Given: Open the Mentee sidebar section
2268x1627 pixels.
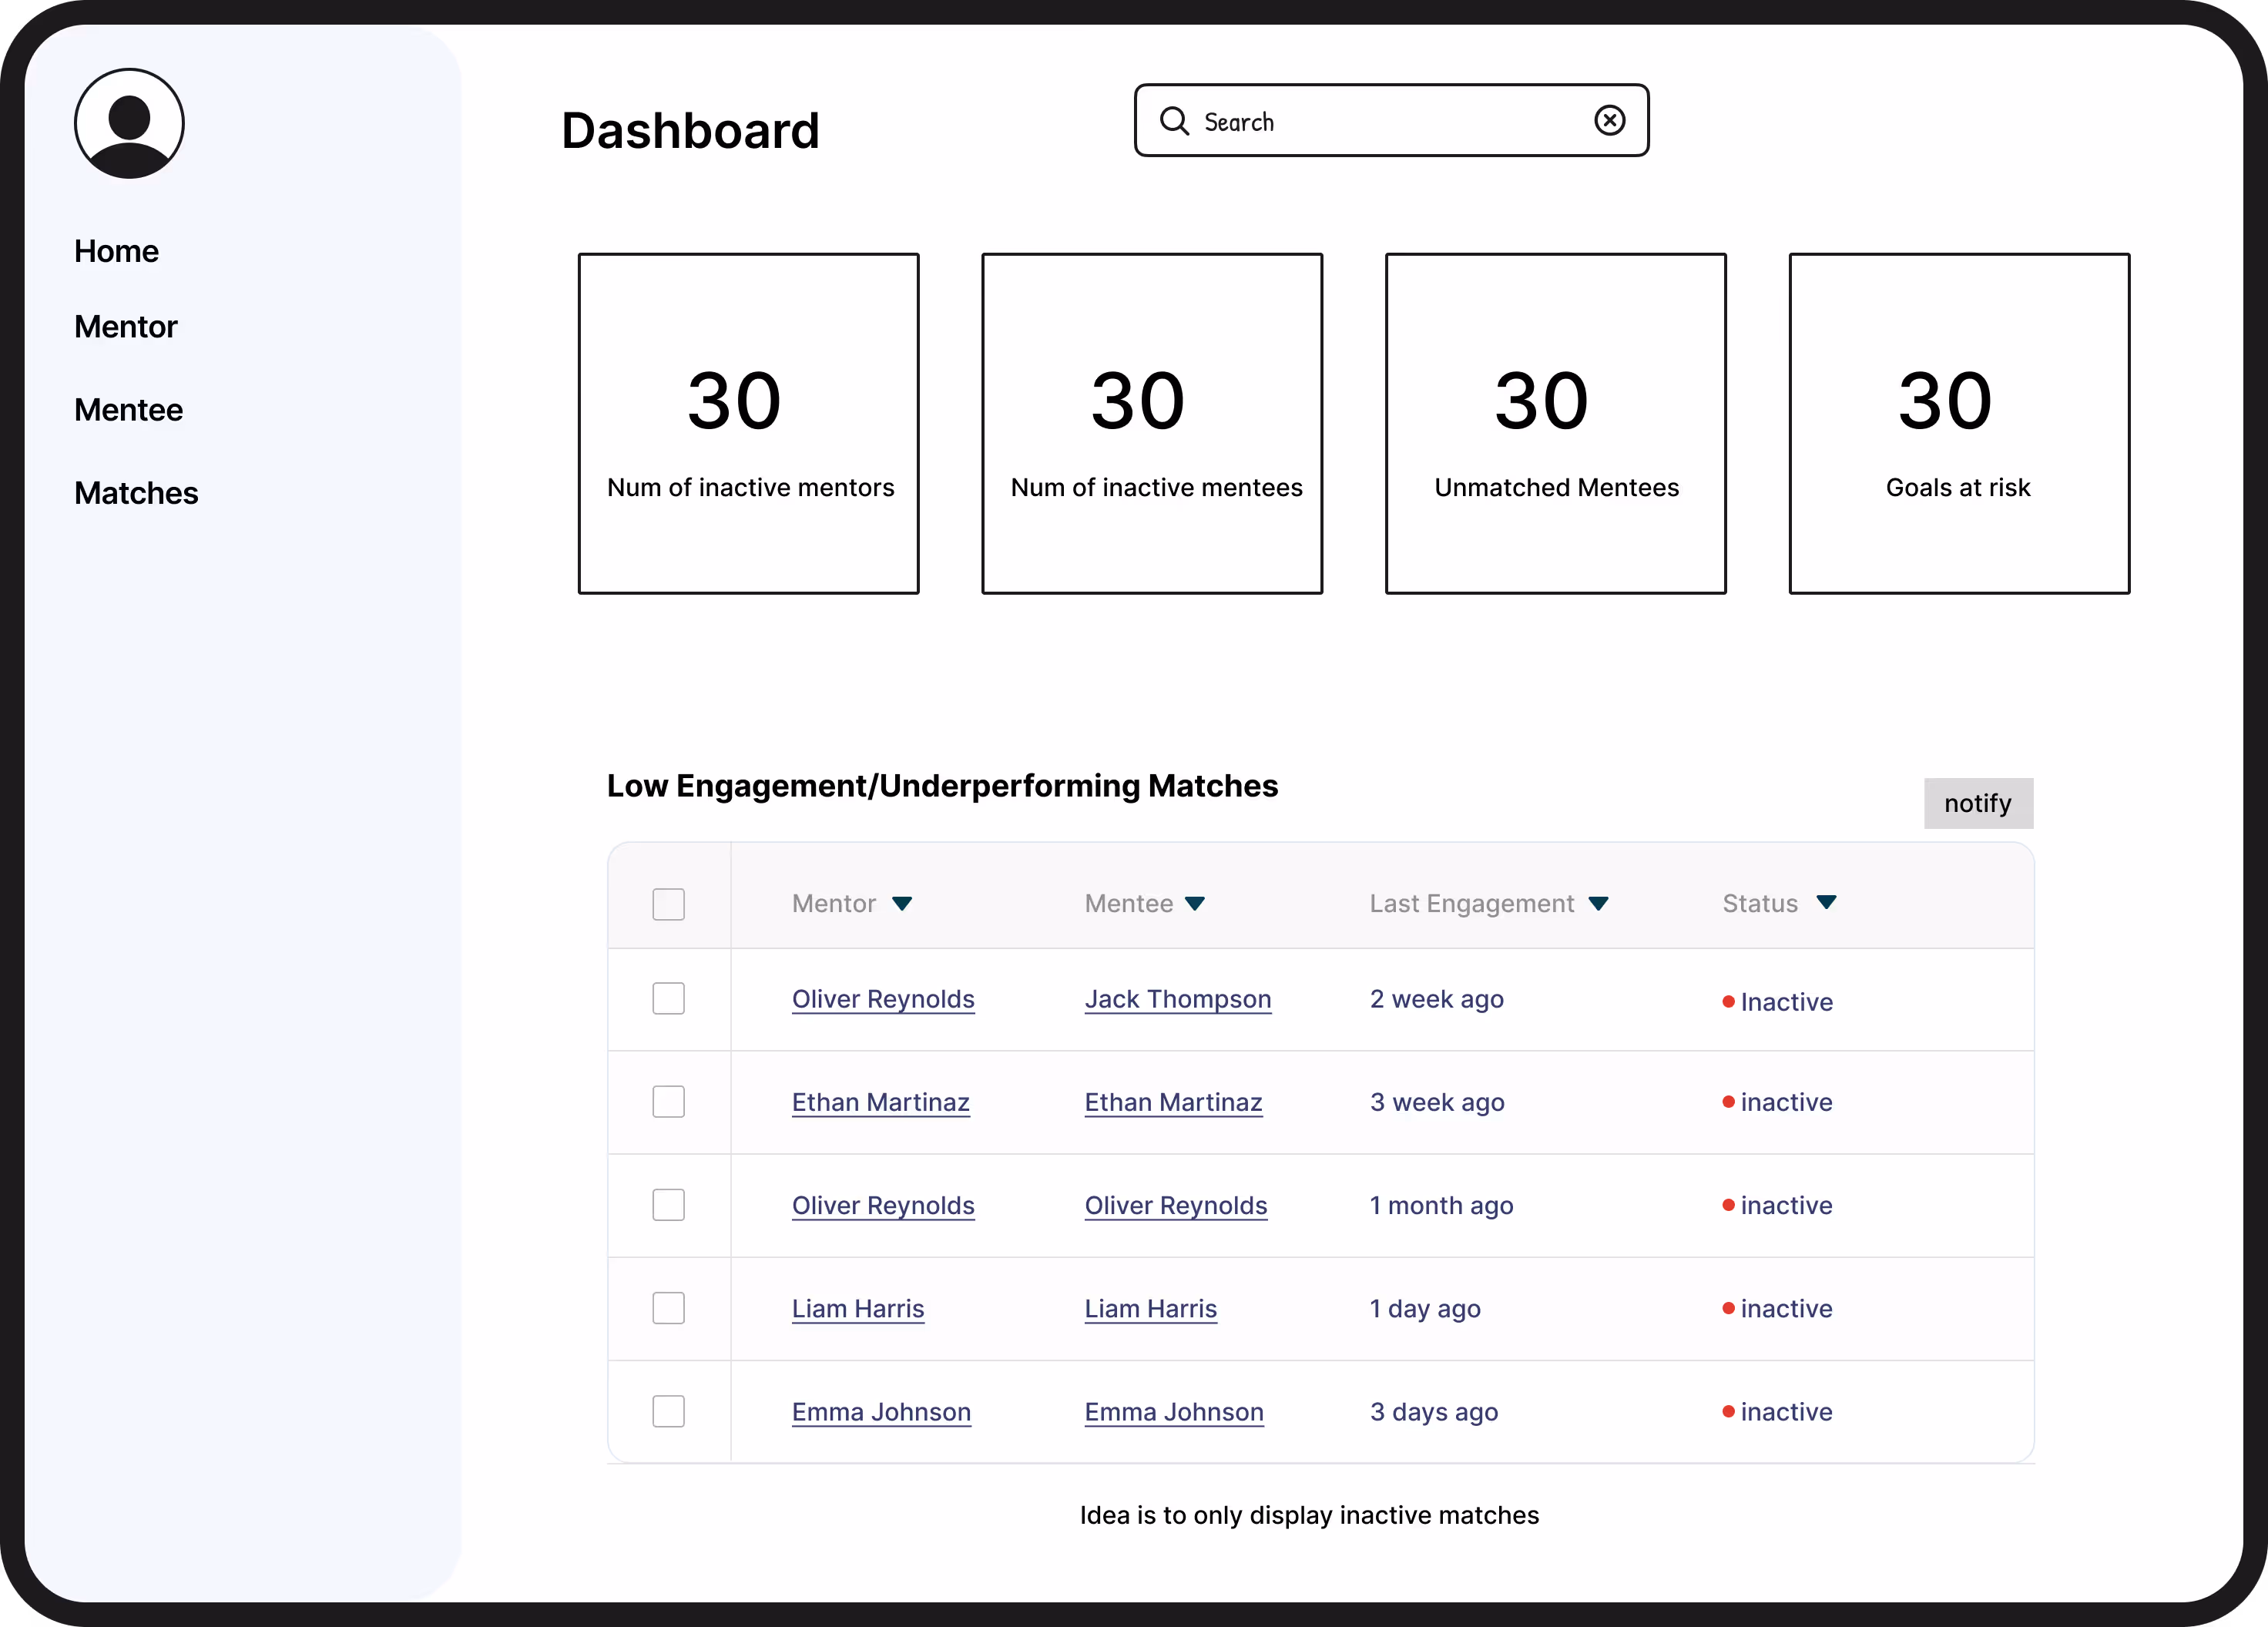Looking at the screenshot, I should 128,410.
